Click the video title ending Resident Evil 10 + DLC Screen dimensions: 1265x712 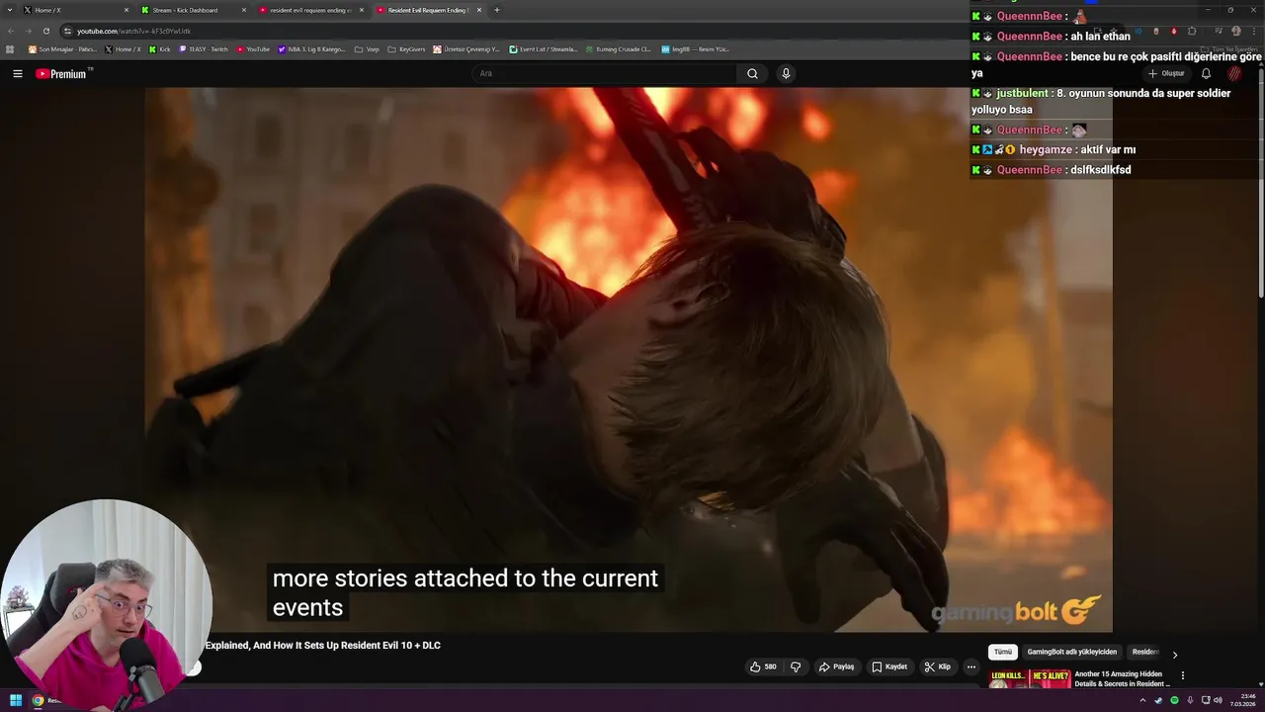(323, 645)
